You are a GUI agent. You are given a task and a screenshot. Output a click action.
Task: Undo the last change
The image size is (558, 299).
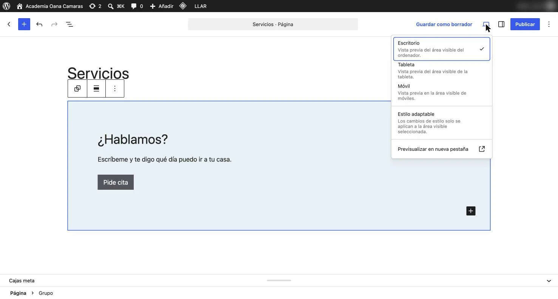pos(39,24)
